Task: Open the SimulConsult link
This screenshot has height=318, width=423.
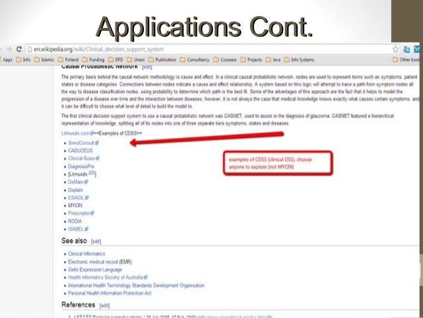Action: tap(83, 143)
